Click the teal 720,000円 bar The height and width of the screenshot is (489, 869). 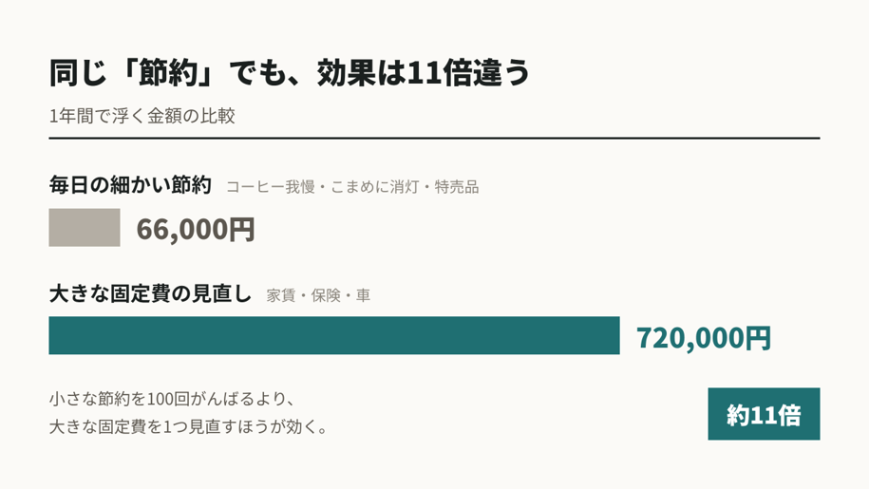tap(334, 335)
